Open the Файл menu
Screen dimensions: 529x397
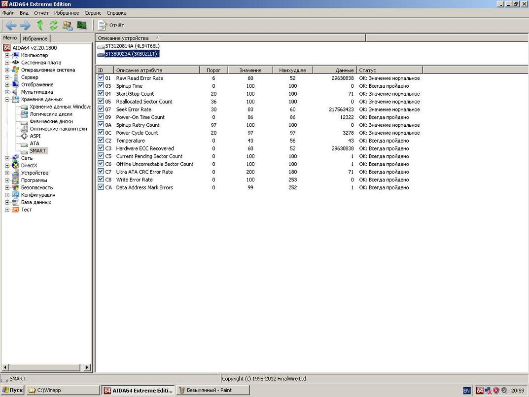[8, 13]
